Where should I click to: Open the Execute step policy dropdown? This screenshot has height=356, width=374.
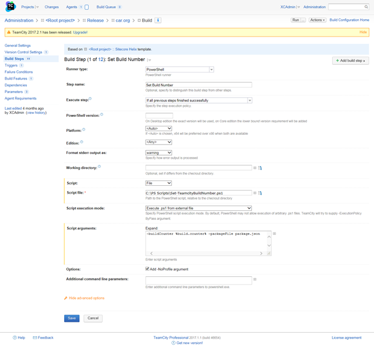tap(198, 100)
